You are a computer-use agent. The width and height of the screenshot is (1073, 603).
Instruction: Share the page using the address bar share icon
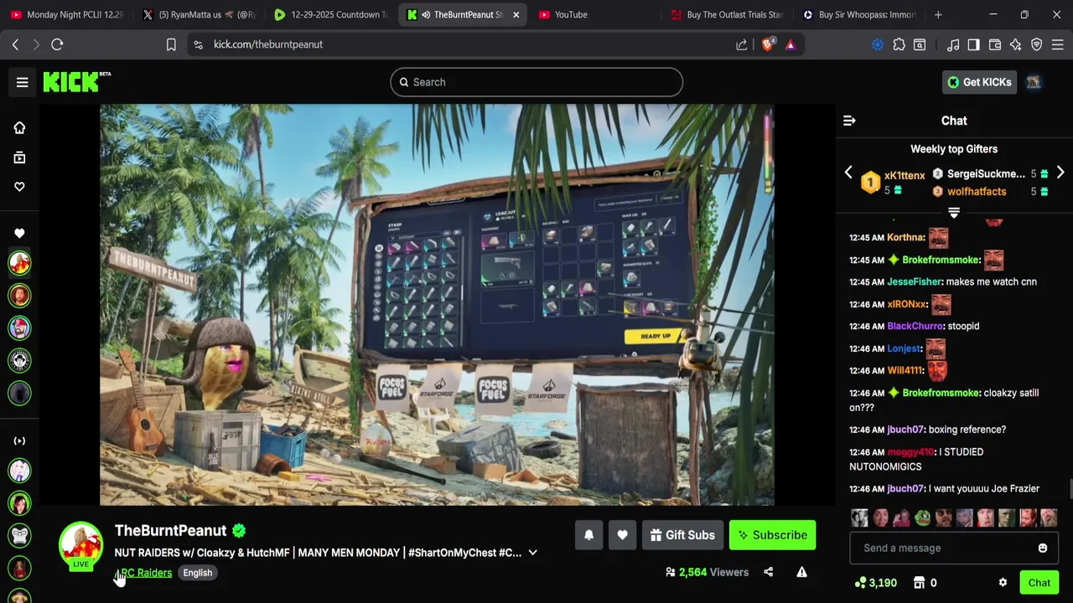[742, 44]
